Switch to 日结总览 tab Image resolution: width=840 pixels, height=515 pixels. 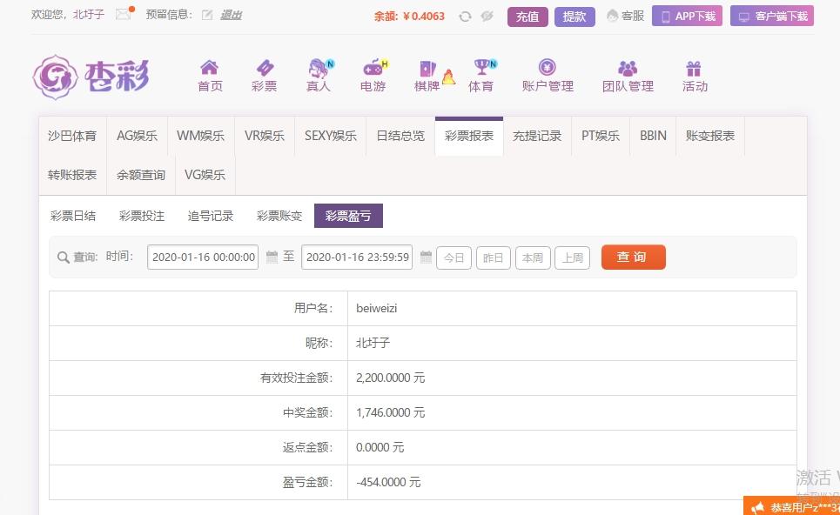pyautogui.click(x=400, y=136)
